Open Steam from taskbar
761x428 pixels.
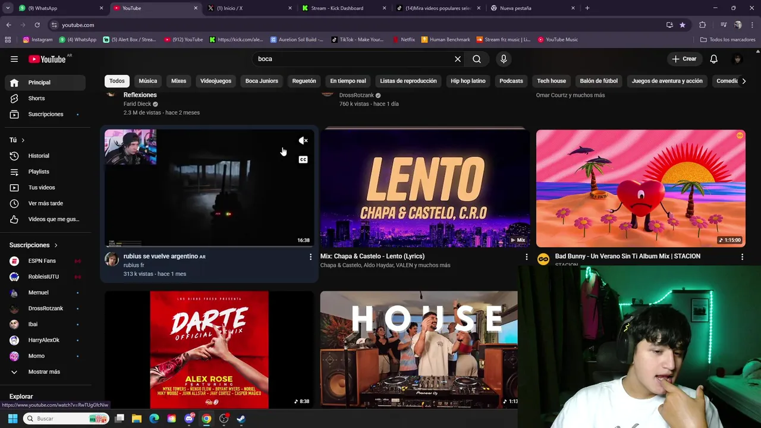pos(241,418)
